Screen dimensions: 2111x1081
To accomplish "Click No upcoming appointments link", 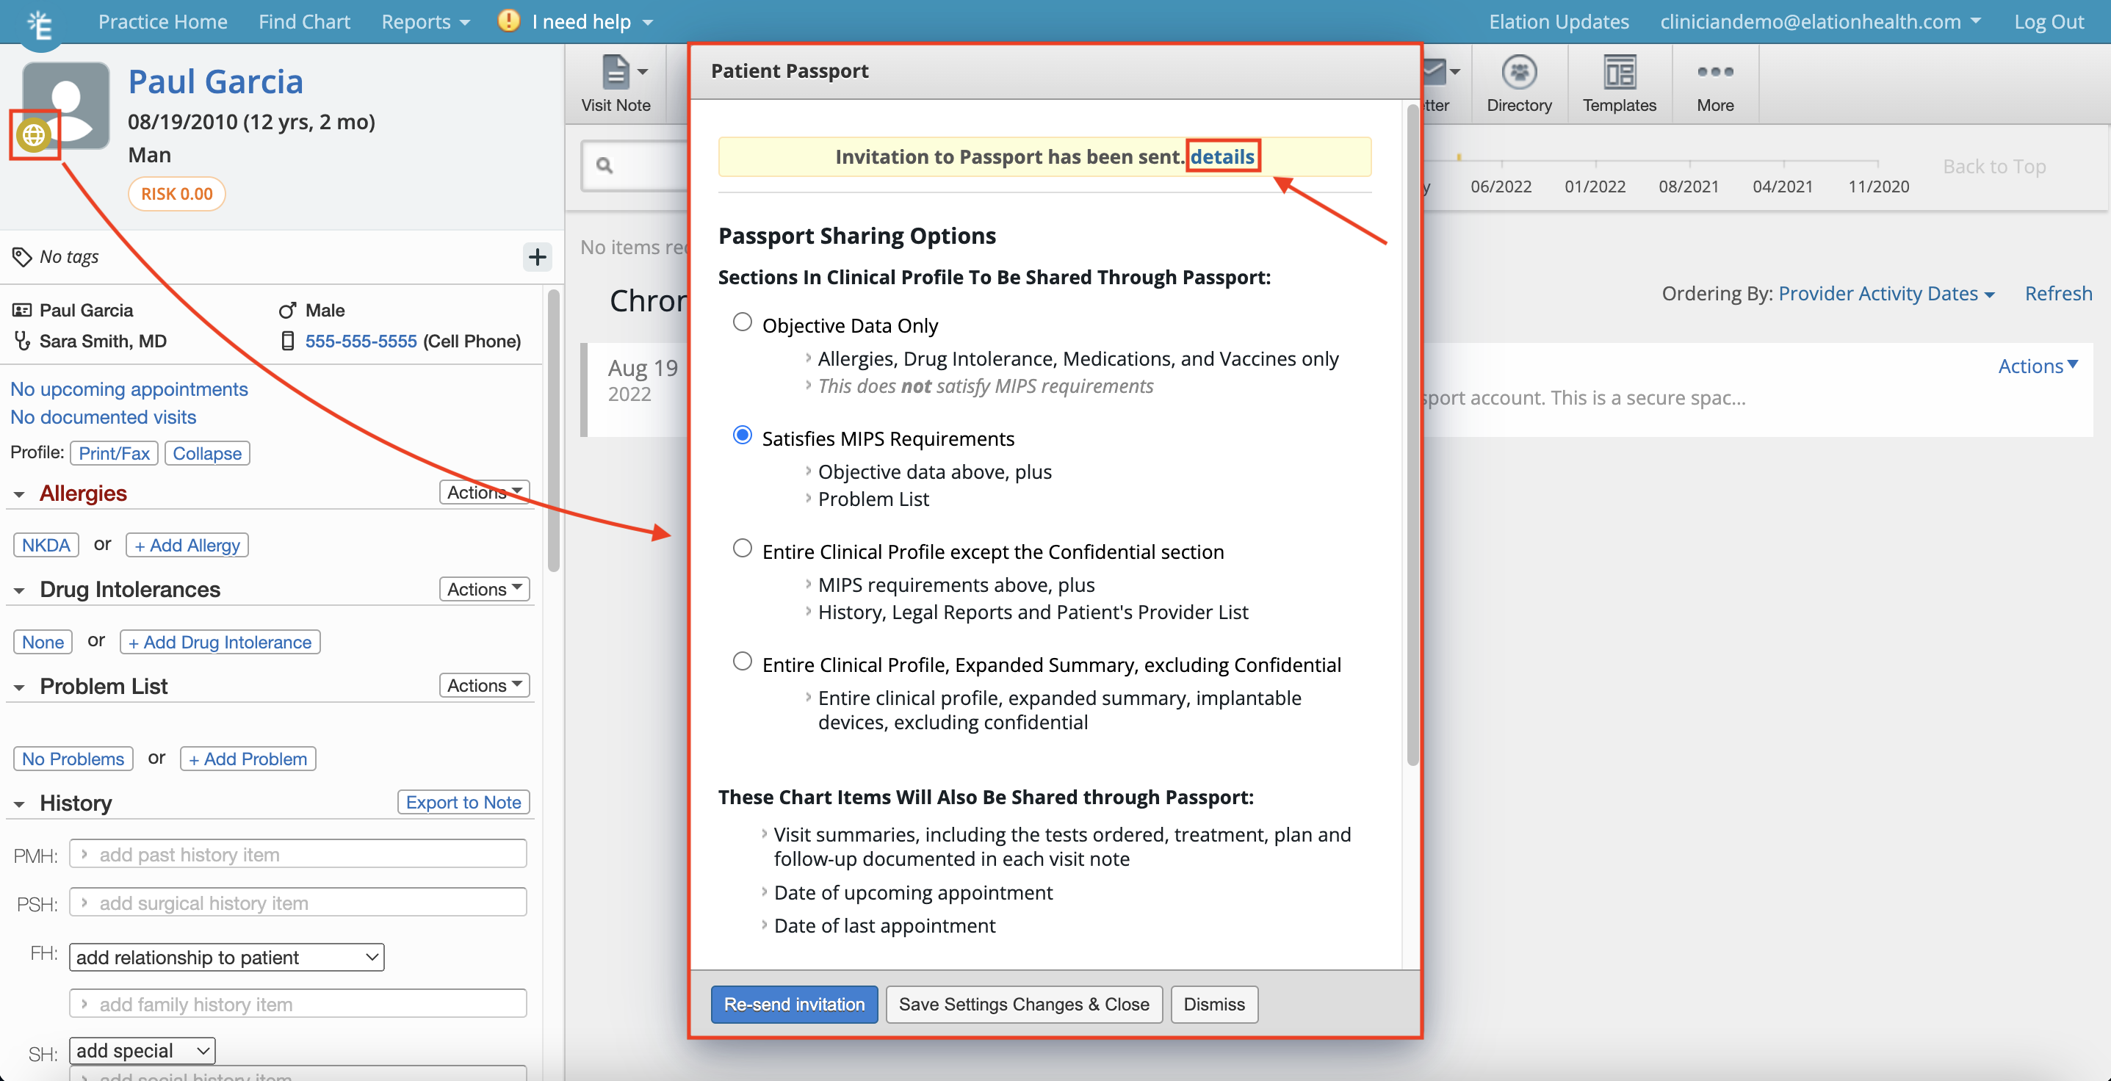I will pos(129,388).
